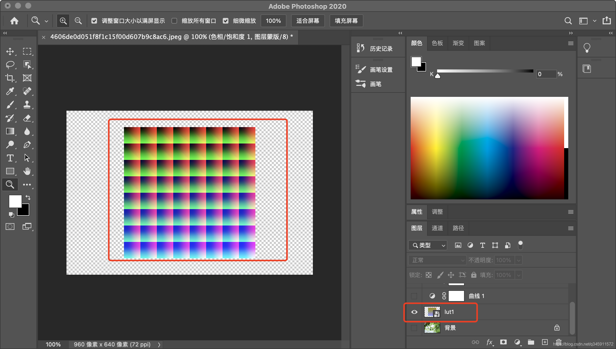The width and height of the screenshot is (616, 349).
Task: Switch to the 路径 tab
Action: click(x=458, y=228)
